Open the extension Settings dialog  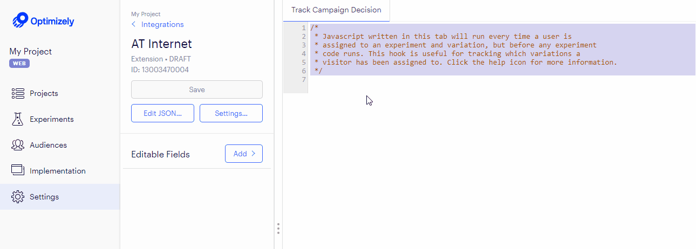231,113
